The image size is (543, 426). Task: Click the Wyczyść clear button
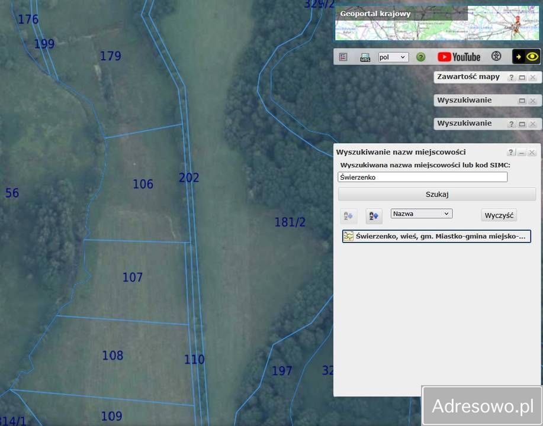(x=499, y=215)
